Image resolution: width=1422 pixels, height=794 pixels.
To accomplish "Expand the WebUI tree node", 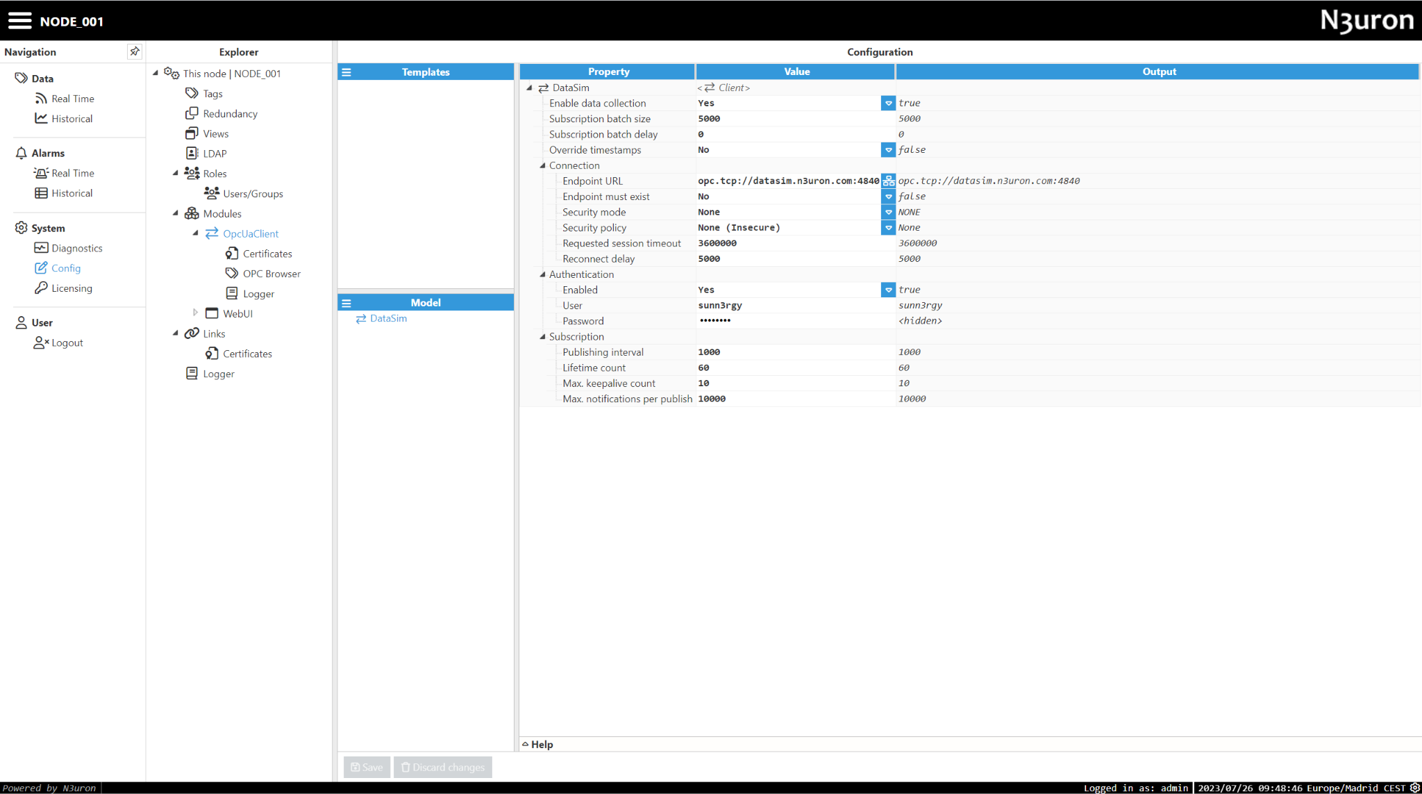I will click(196, 313).
